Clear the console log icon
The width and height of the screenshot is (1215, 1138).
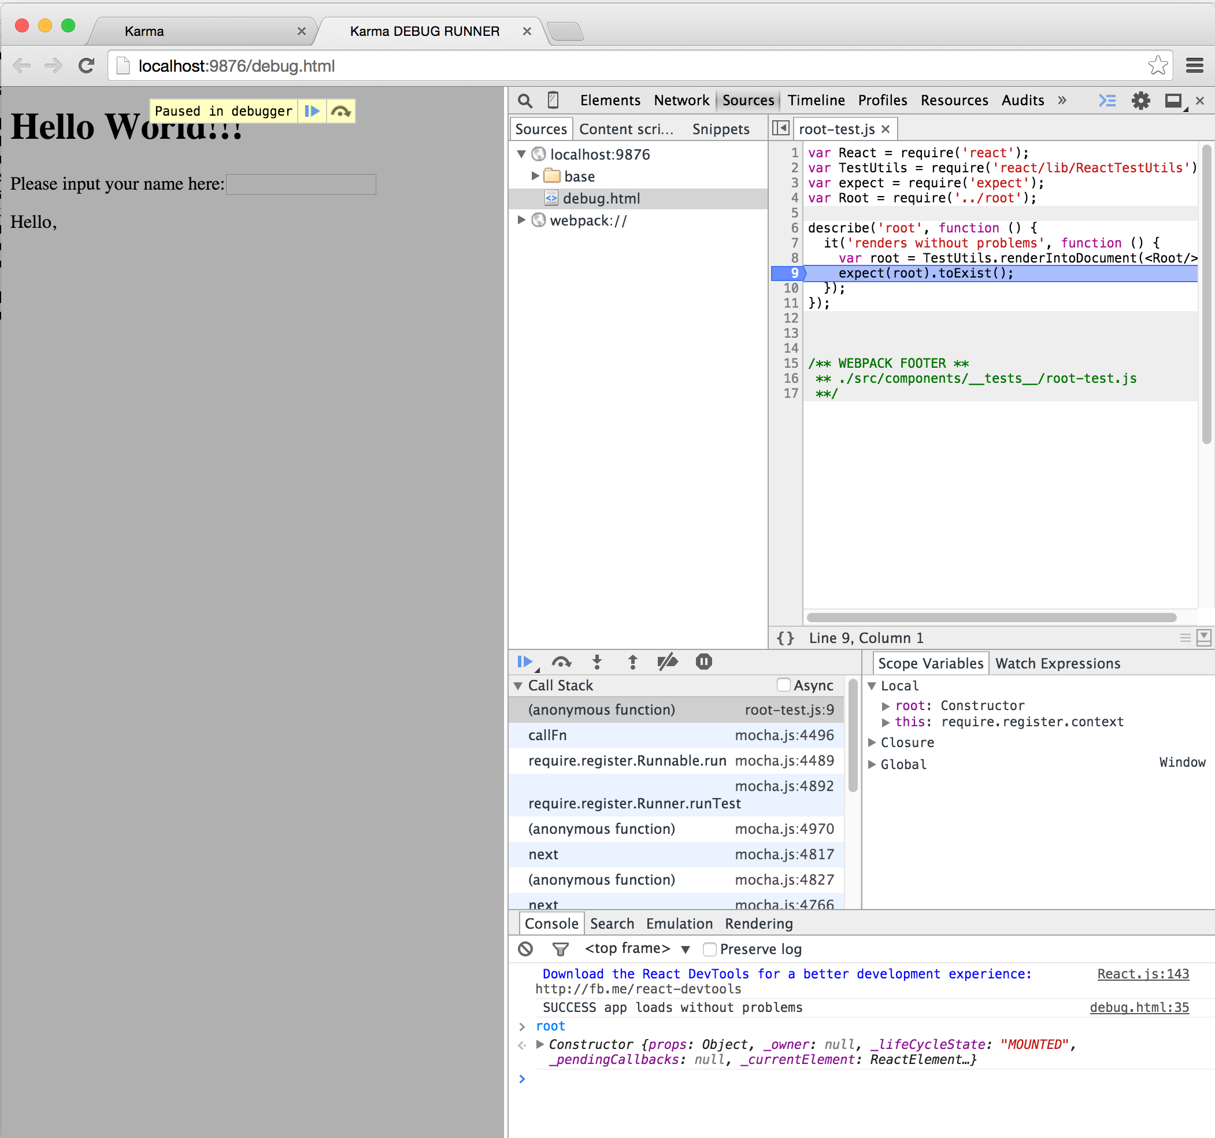click(x=525, y=948)
